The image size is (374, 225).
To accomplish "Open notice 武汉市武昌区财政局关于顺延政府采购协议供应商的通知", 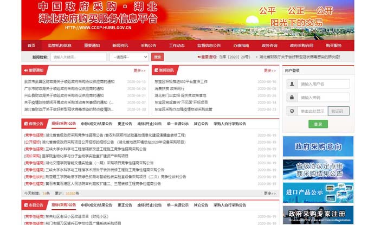I will [69, 82].
